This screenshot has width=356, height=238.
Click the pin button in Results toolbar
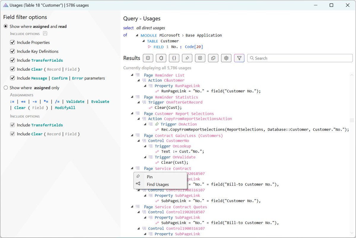click(187, 58)
